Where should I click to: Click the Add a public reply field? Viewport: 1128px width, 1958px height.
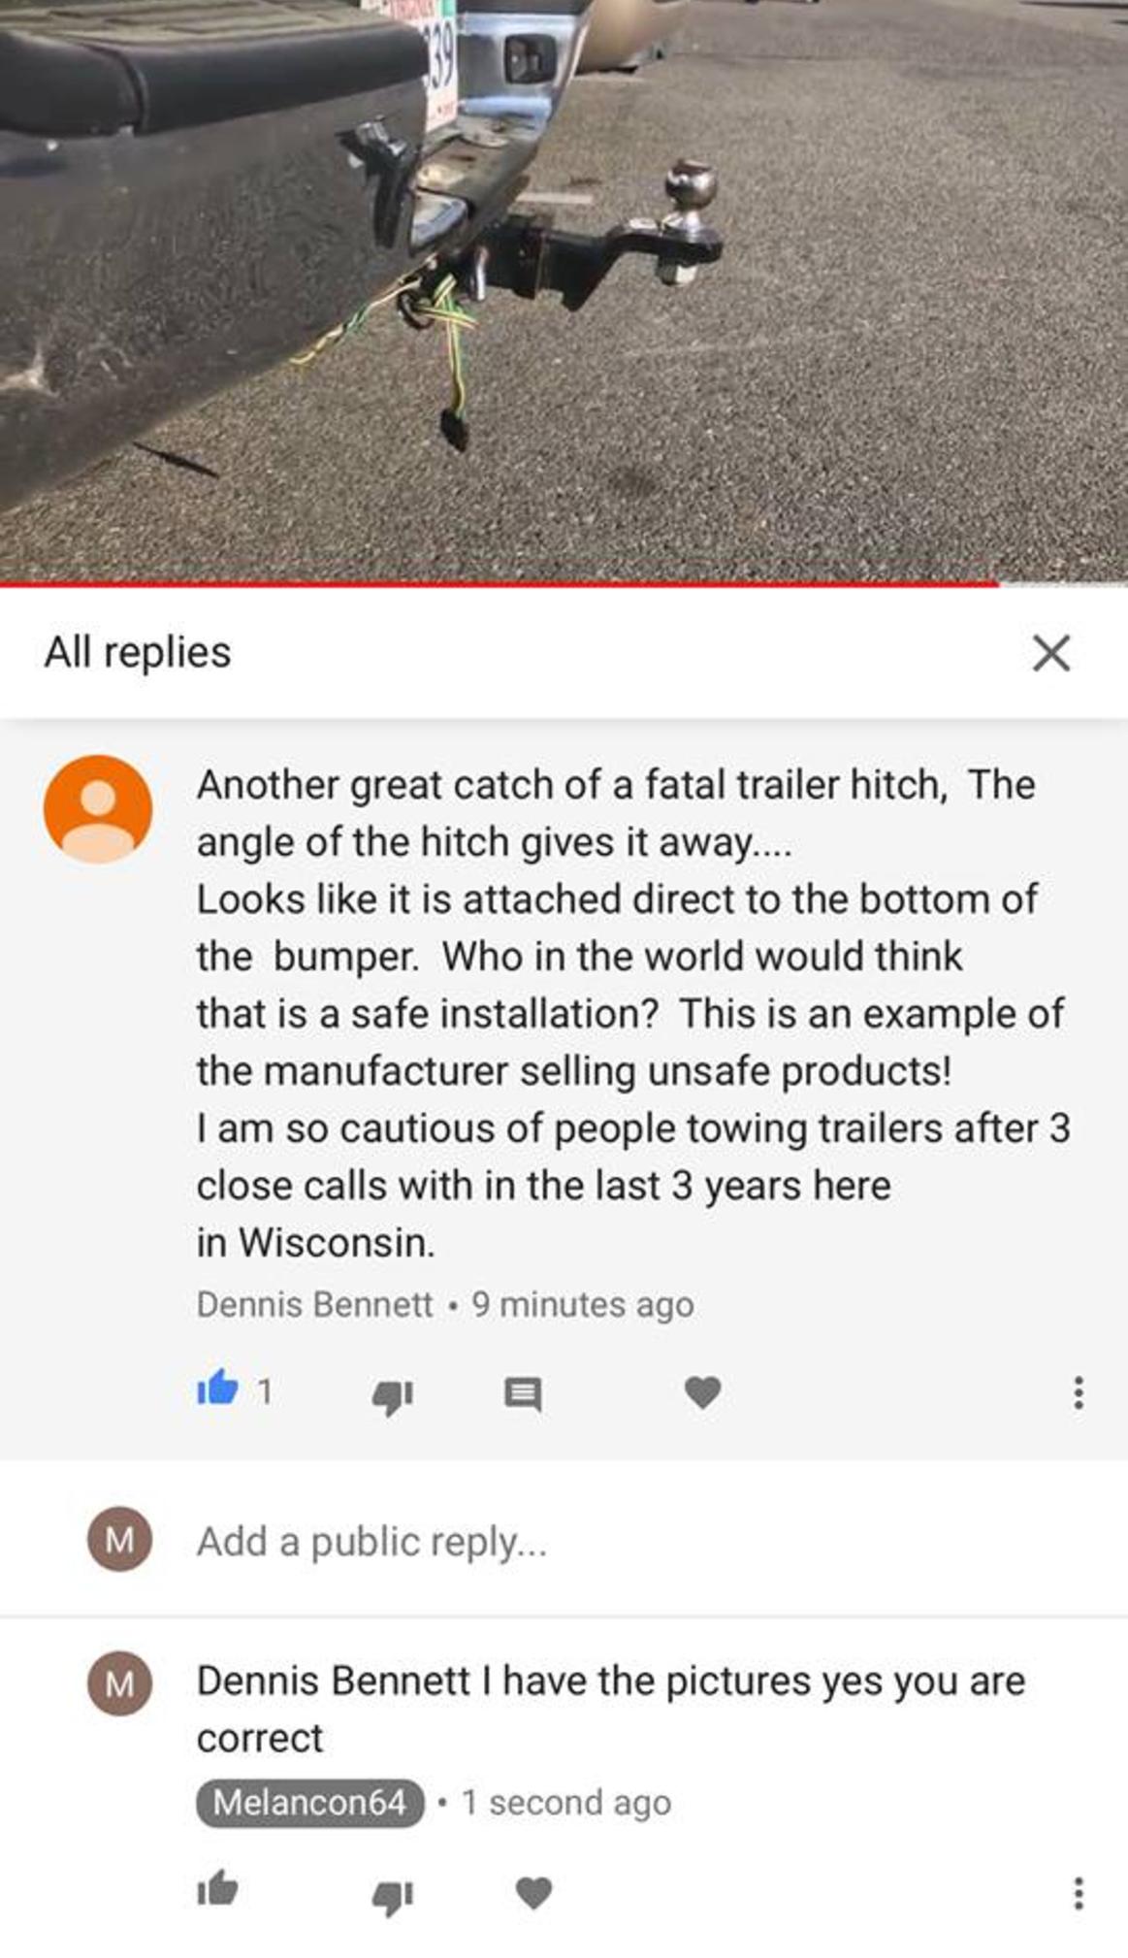[x=640, y=1541]
